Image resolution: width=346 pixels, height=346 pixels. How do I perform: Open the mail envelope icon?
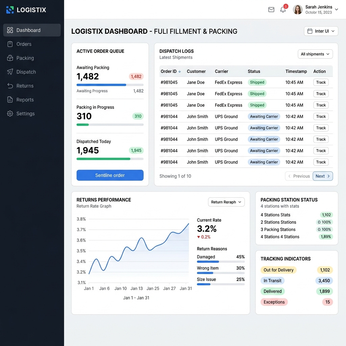pos(271,9)
